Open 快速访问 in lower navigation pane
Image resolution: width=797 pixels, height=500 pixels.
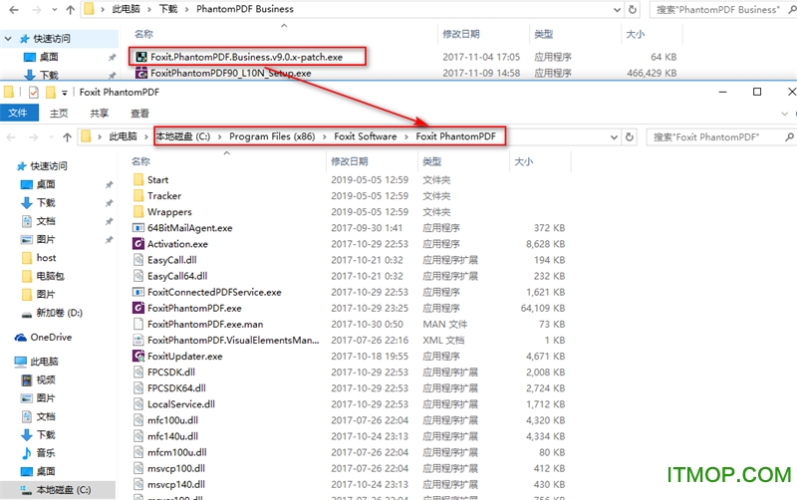(48, 166)
